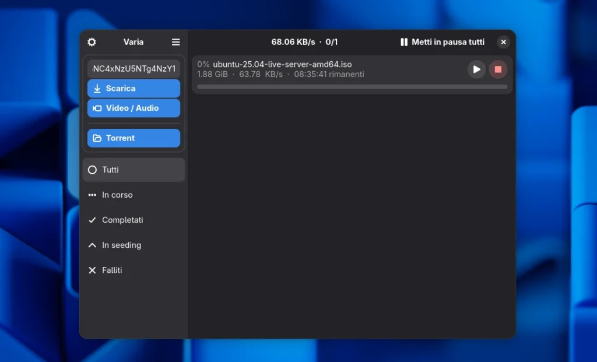This screenshot has width=597, height=362.
Task: Click the checkmark icon beside Completati
Action: pyautogui.click(x=92, y=220)
